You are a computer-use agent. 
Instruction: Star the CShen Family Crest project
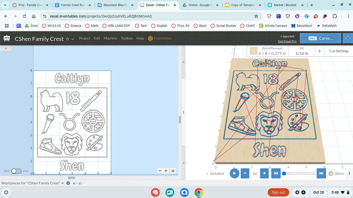67,39
